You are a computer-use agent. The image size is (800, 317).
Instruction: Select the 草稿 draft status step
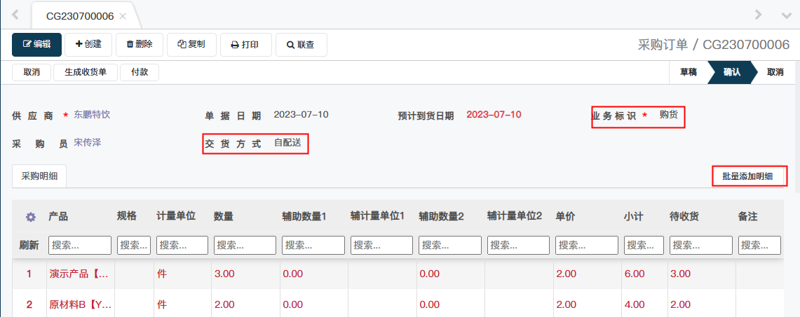click(688, 72)
